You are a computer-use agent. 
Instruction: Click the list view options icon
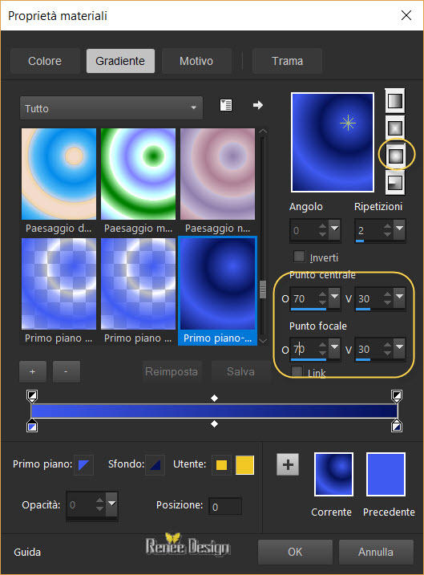pyautogui.click(x=226, y=105)
